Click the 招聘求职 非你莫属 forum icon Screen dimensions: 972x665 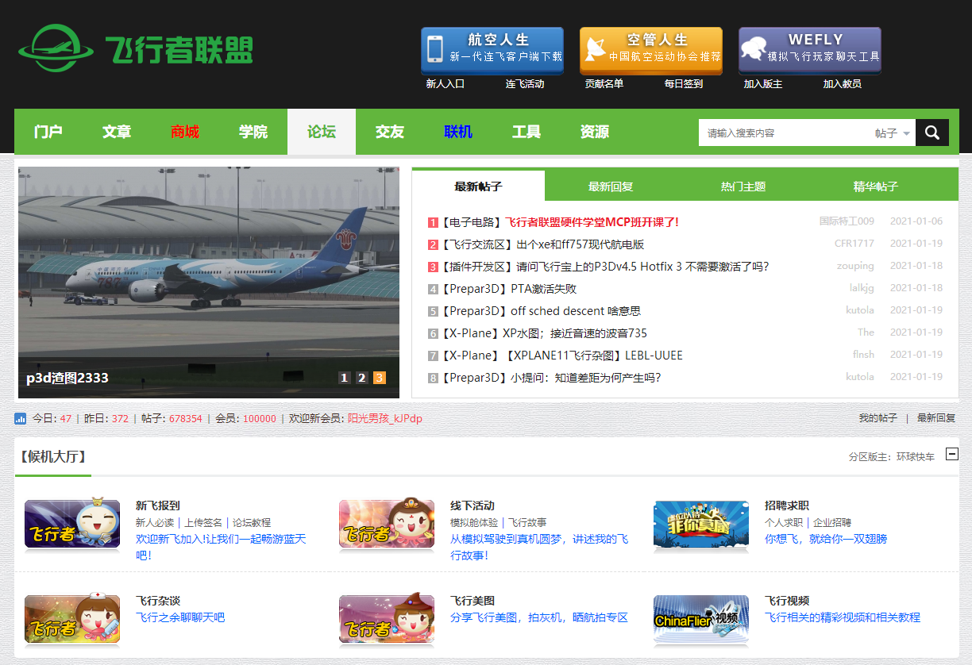pyautogui.click(x=701, y=525)
